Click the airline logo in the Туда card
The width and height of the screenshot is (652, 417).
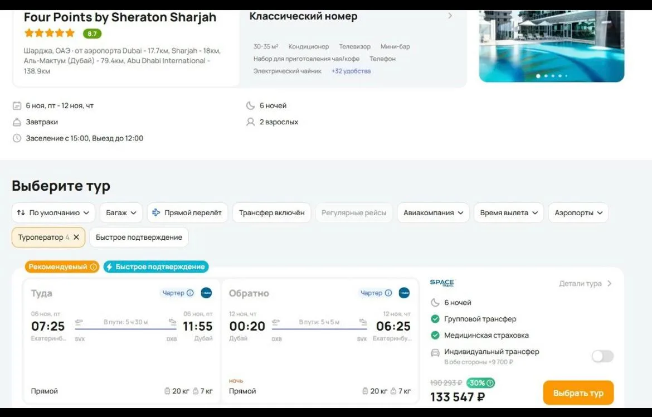[x=206, y=293]
